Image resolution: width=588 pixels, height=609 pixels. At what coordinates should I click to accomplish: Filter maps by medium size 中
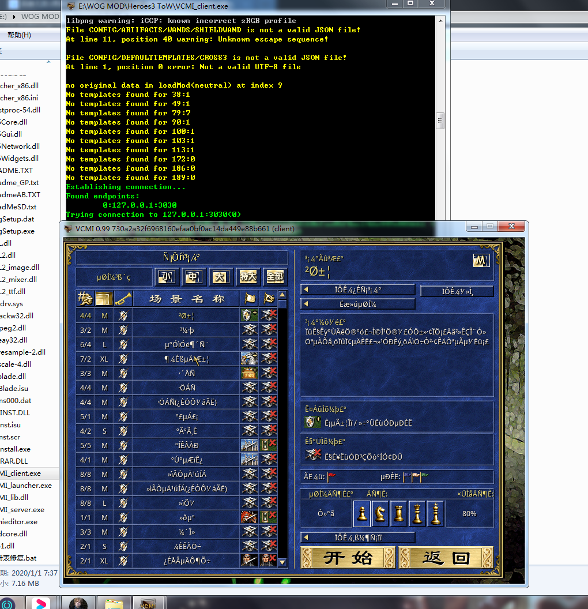(194, 277)
